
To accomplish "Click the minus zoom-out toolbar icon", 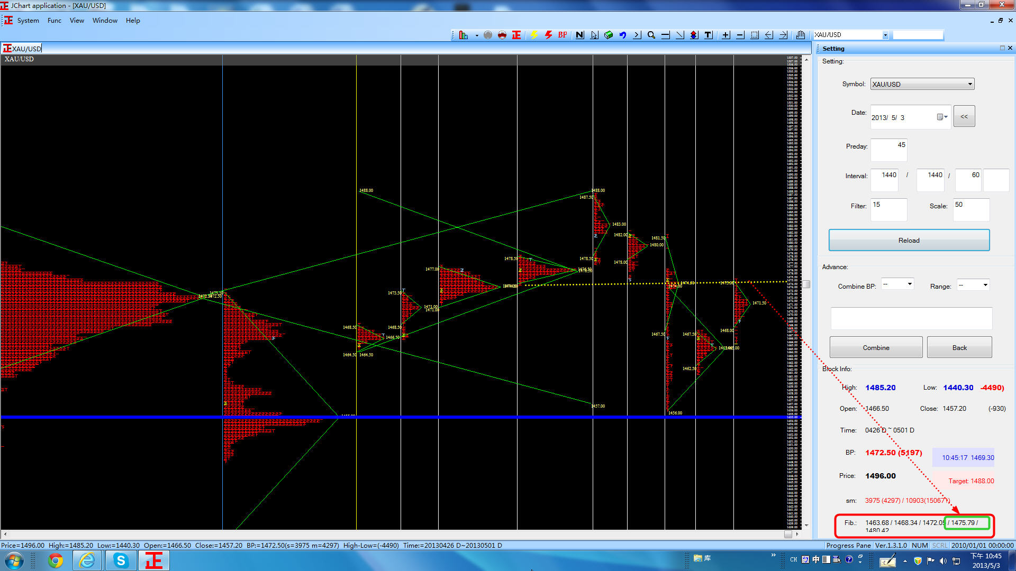I will [x=740, y=35].
